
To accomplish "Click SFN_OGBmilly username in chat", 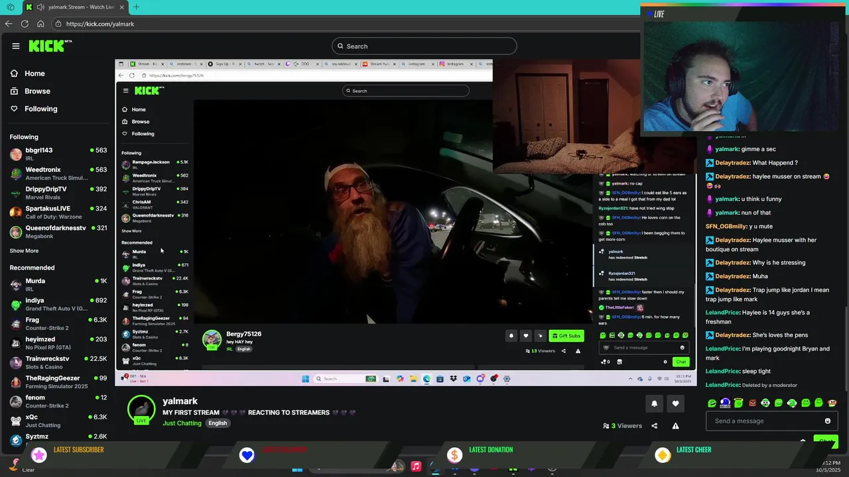I will click(x=726, y=227).
